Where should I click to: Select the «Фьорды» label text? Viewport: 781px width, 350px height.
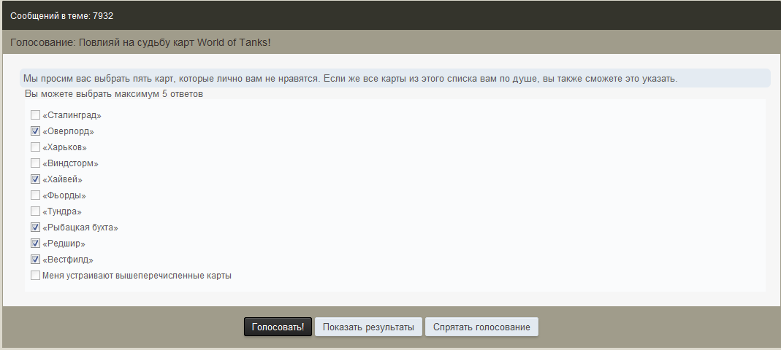click(x=64, y=196)
